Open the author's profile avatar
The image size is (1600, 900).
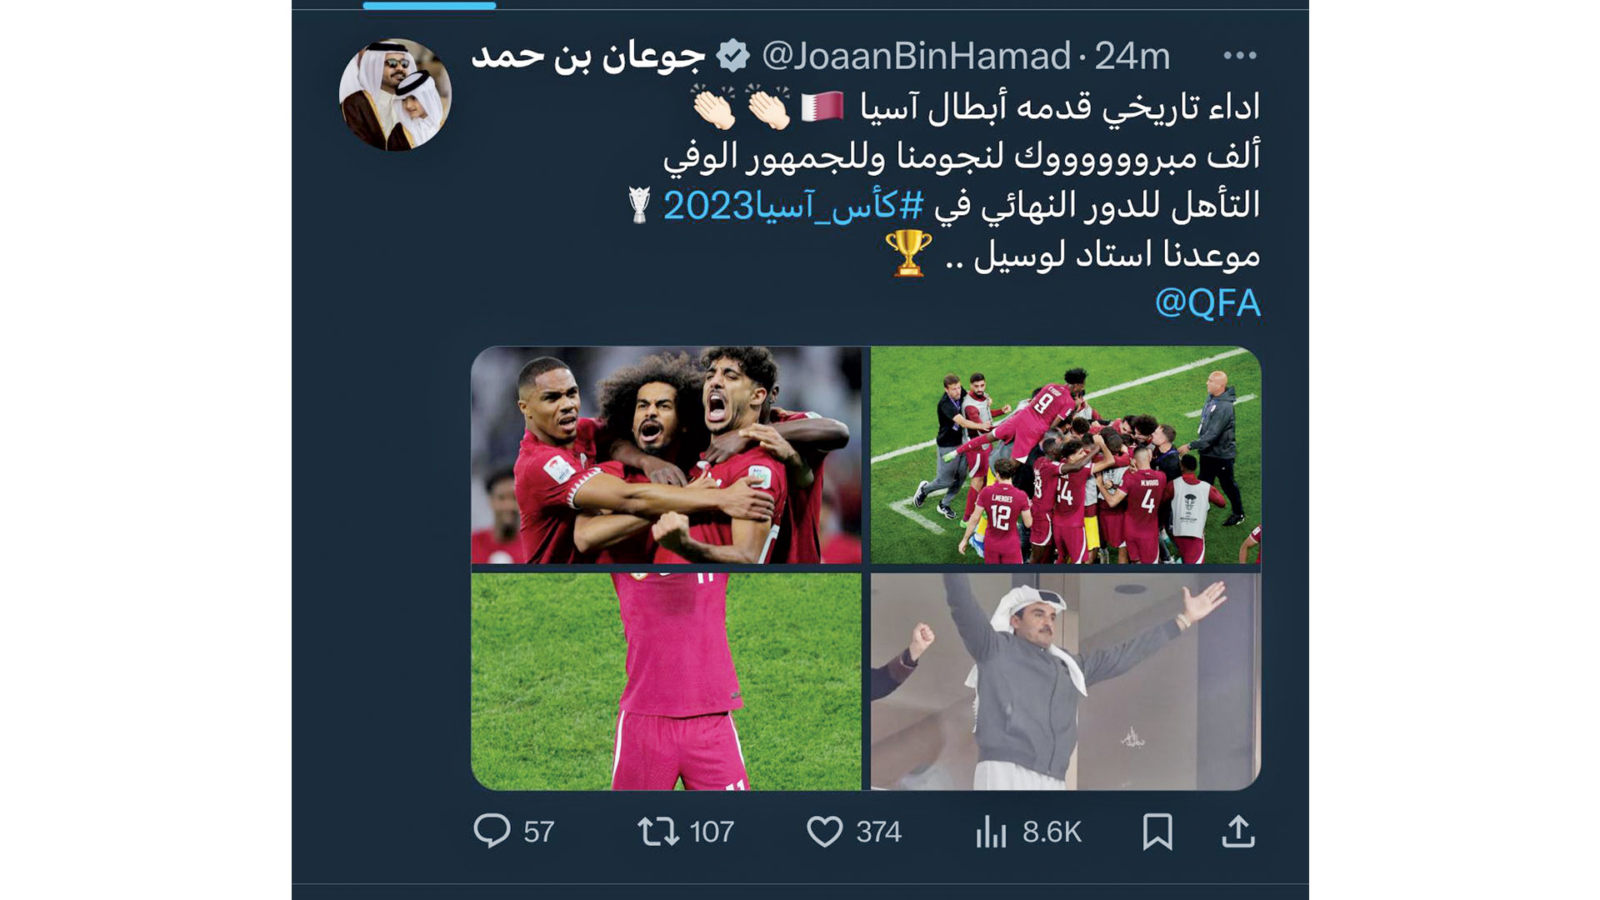(395, 94)
